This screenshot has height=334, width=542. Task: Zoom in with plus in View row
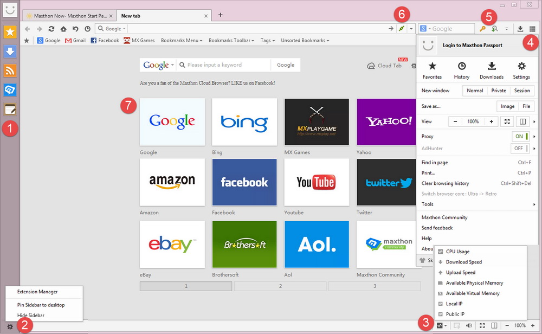coord(491,121)
